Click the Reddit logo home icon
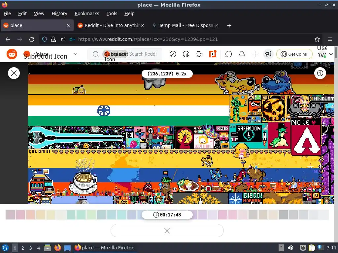 pyautogui.click(x=12, y=54)
